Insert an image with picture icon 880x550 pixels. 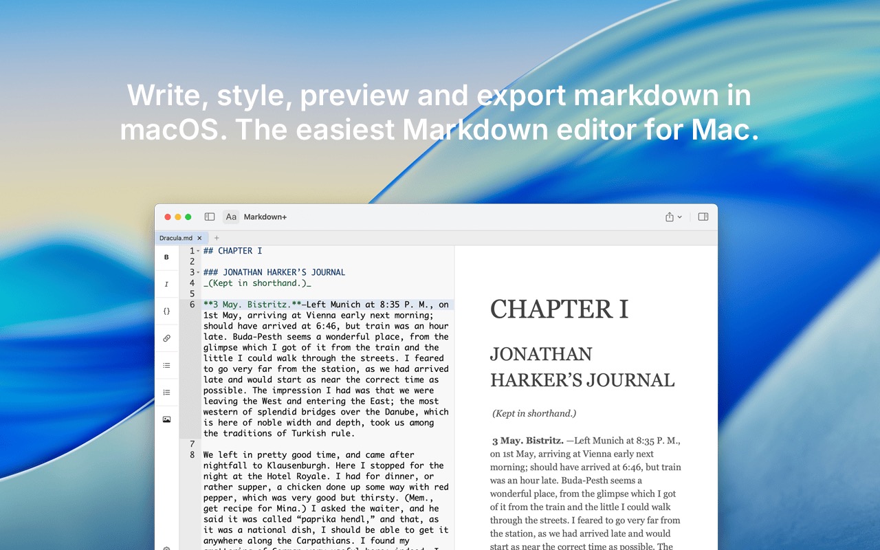pos(166,419)
